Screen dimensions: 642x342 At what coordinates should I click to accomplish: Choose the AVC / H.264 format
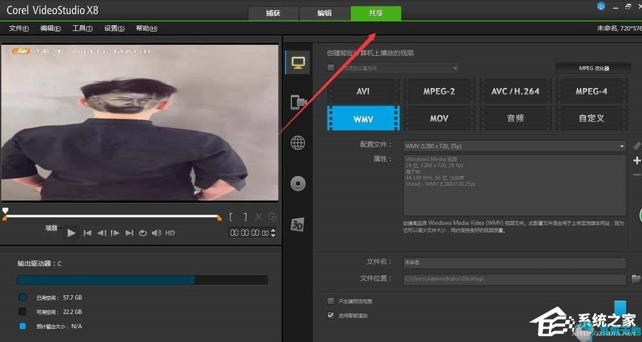point(515,91)
